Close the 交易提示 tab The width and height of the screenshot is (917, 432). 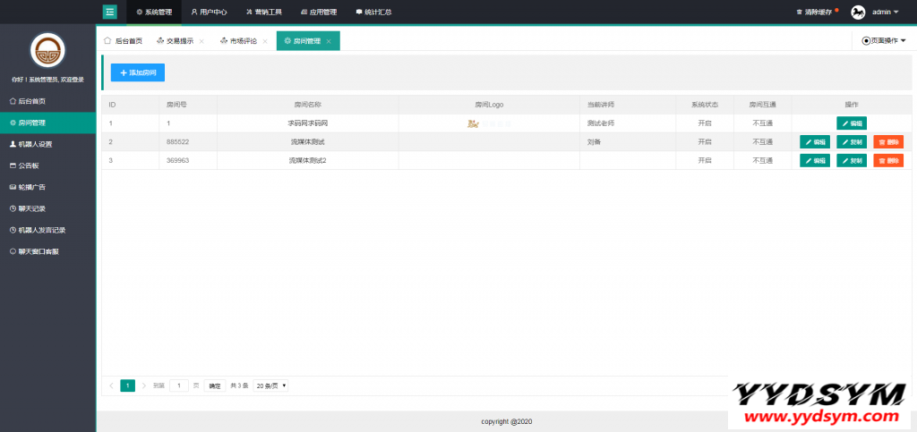point(201,41)
